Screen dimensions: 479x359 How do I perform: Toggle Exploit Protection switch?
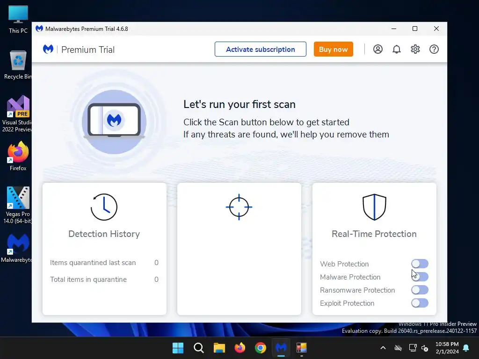(420, 303)
